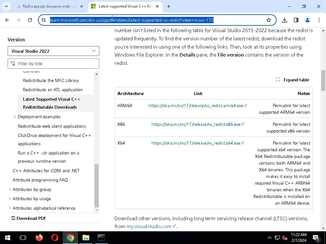Open Redistribute an ATL application
The height and width of the screenshot is (244, 326).
coord(53,90)
